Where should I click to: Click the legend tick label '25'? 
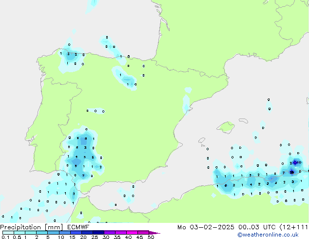click(x=95, y=238)
